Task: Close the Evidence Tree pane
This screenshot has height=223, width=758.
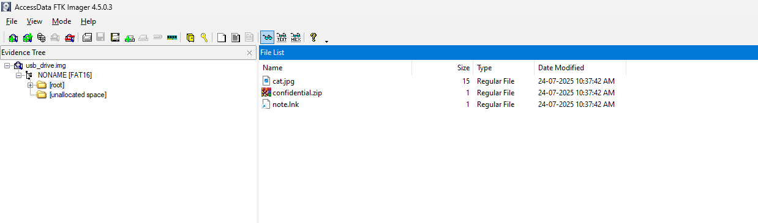Action: 249,53
